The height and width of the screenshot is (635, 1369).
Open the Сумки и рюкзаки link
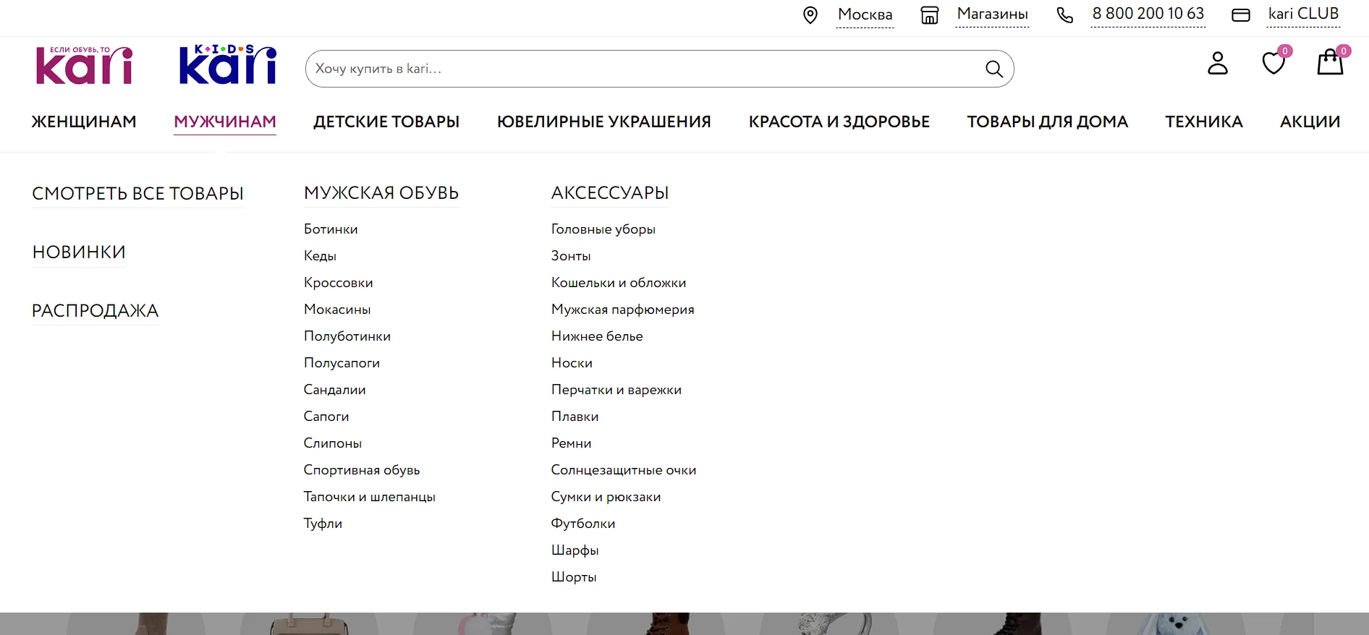(606, 497)
